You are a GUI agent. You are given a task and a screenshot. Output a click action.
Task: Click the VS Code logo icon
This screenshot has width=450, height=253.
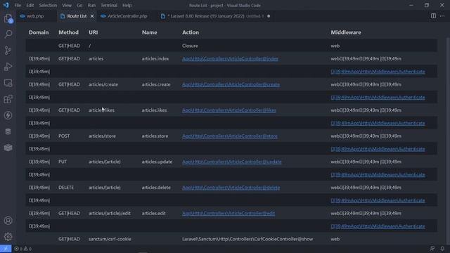pos(6,5)
